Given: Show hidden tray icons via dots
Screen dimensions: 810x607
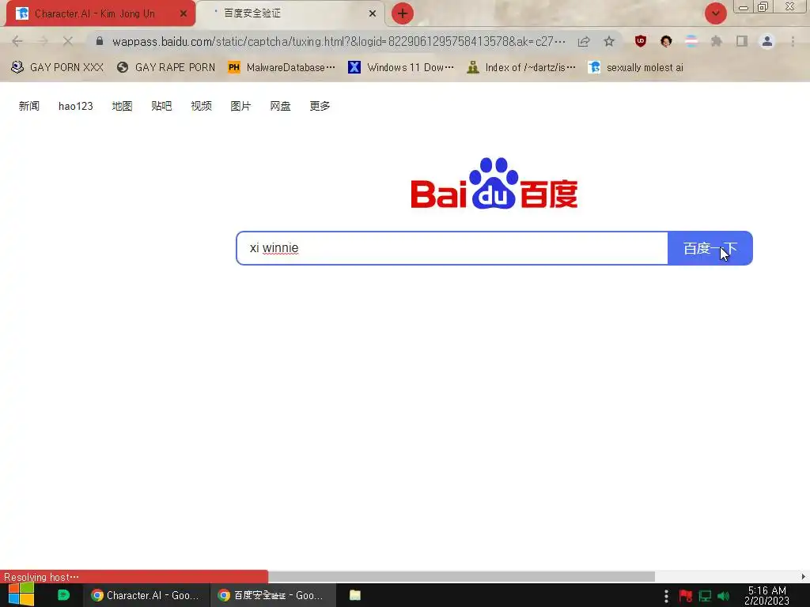Looking at the screenshot, I should pyautogui.click(x=666, y=596).
